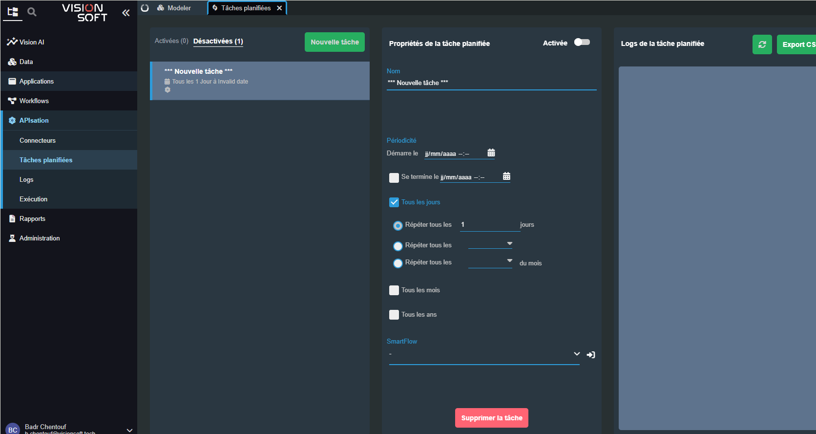Enable the Tous les mois checkbox
The image size is (816, 434).
(394, 290)
